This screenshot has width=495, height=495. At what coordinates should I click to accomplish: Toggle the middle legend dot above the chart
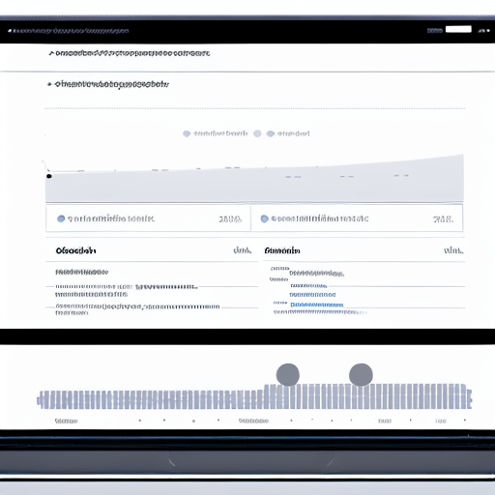(257, 133)
